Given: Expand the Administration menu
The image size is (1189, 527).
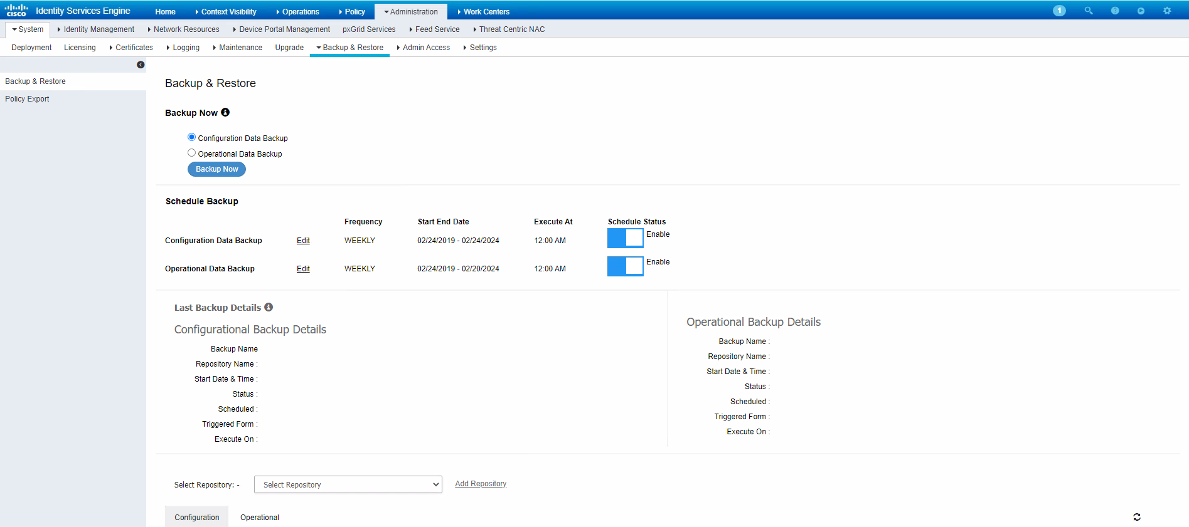Looking at the screenshot, I should tap(411, 11).
